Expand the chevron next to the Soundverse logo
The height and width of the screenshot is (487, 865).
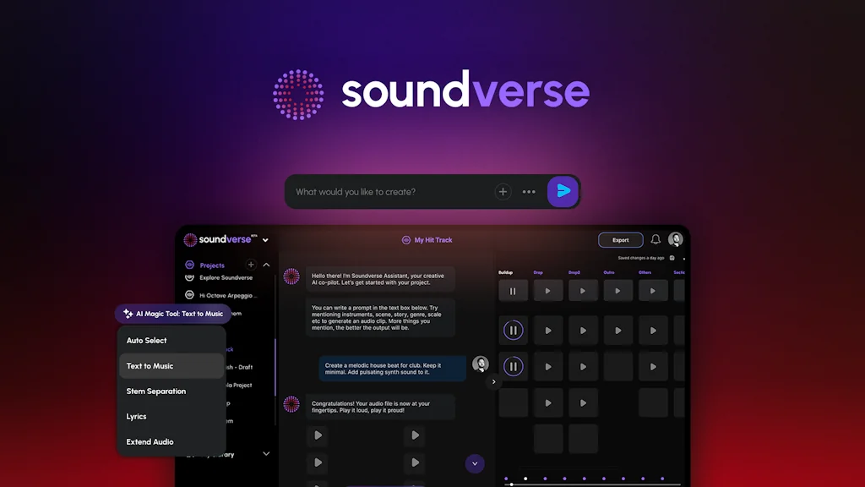[265, 239]
